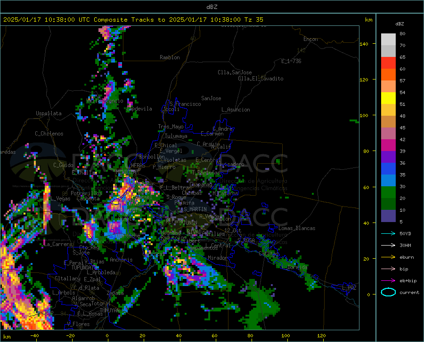
Task: Click the 'L_PAZ' map label
Action: pos(349,288)
